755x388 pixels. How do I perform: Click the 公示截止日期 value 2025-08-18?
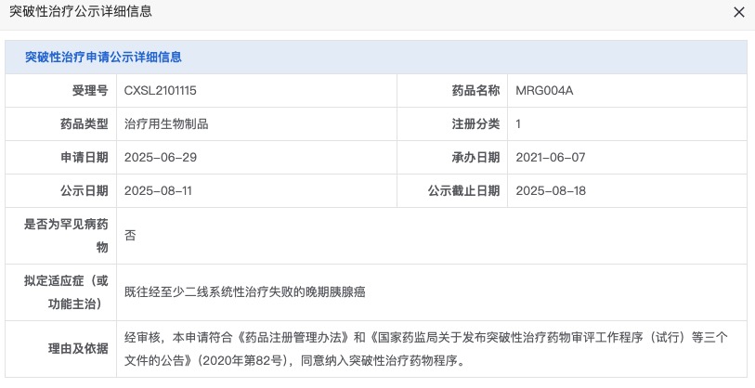pos(551,190)
